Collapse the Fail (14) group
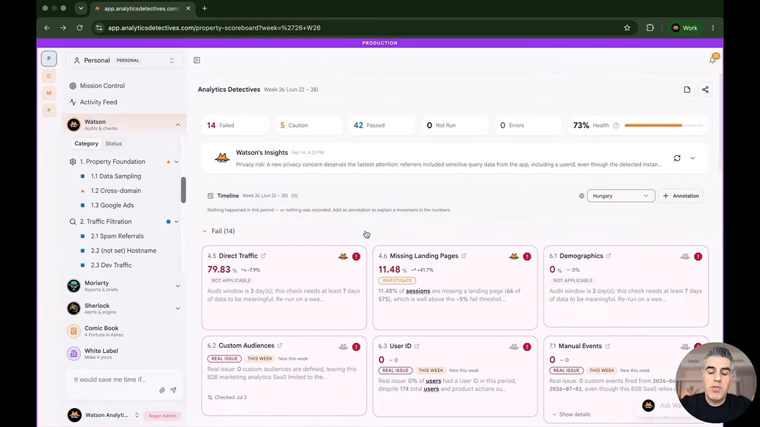The width and height of the screenshot is (760, 427). pyautogui.click(x=204, y=231)
